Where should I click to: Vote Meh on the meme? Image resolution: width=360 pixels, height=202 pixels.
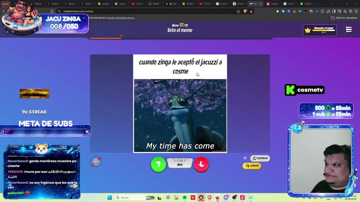coord(180,163)
